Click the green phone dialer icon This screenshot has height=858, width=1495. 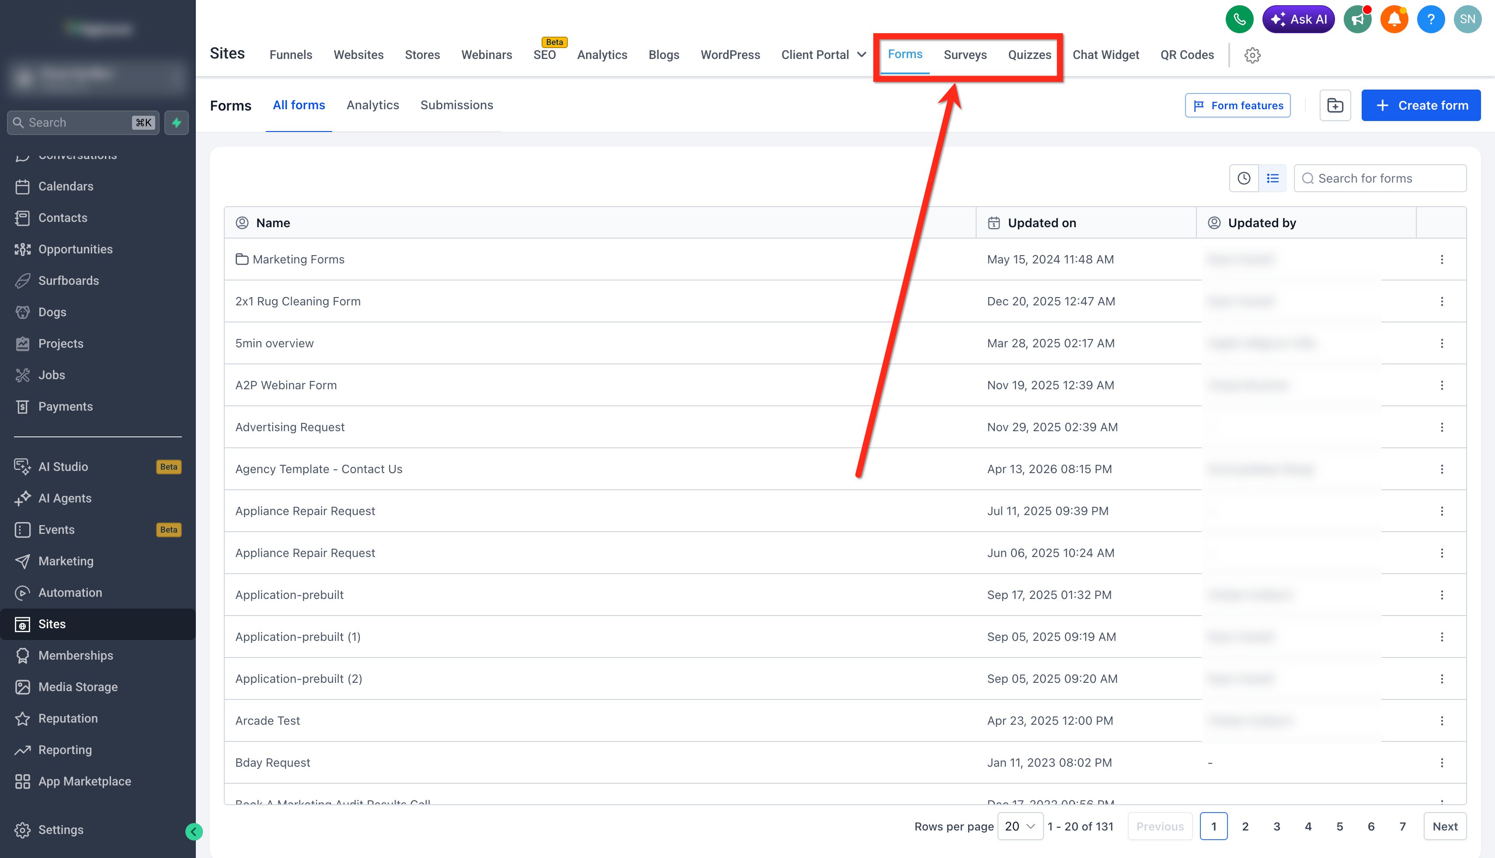(1239, 20)
